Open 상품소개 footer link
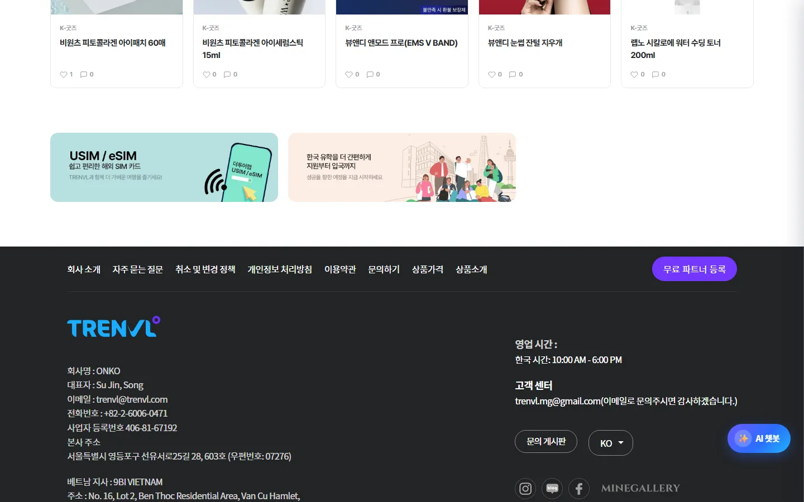 [472, 269]
